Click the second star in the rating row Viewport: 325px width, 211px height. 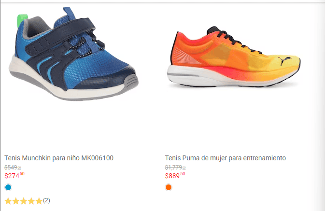(x=16, y=201)
